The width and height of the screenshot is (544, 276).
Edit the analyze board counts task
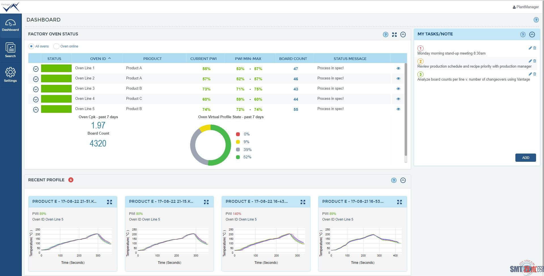point(530,74)
